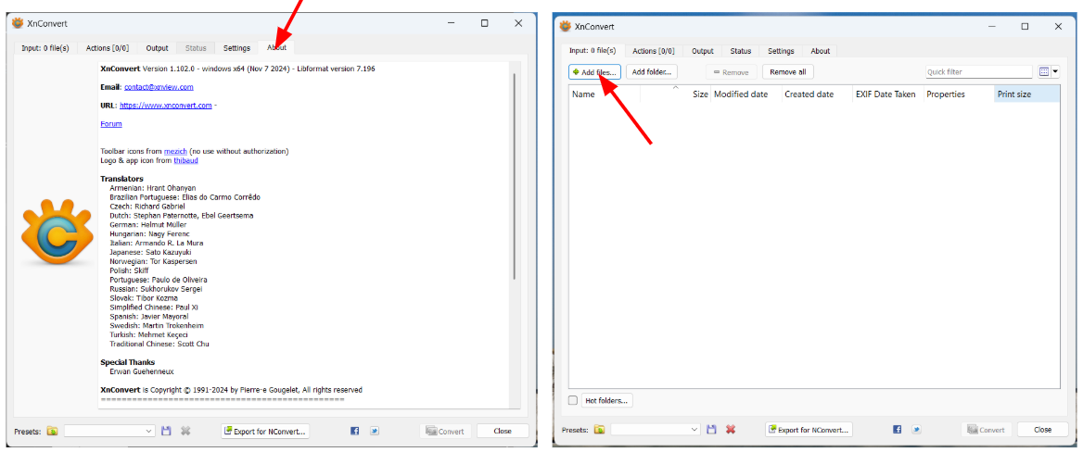
Task: Select Input: 0 file(s) tab in About-tab window
Action: coord(43,48)
